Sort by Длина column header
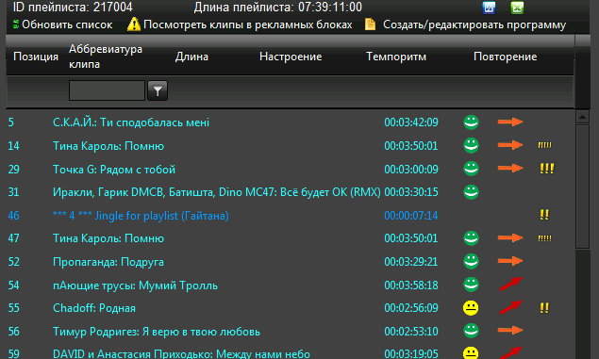This screenshot has height=359, width=599. [x=191, y=57]
